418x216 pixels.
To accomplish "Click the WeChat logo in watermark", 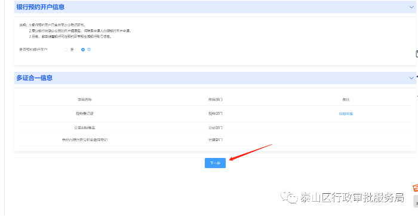I will tap(289, 197).
